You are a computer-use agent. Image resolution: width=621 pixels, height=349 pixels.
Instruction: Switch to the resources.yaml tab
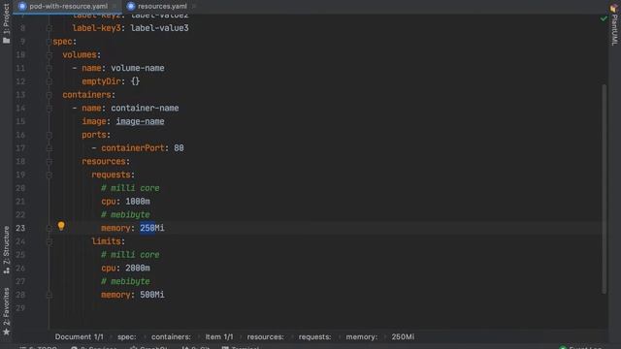(x=162, y=6)
